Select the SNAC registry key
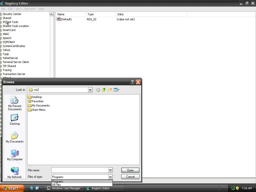The height and width of the screenshot is (192, 256). [x=6, y=34]
